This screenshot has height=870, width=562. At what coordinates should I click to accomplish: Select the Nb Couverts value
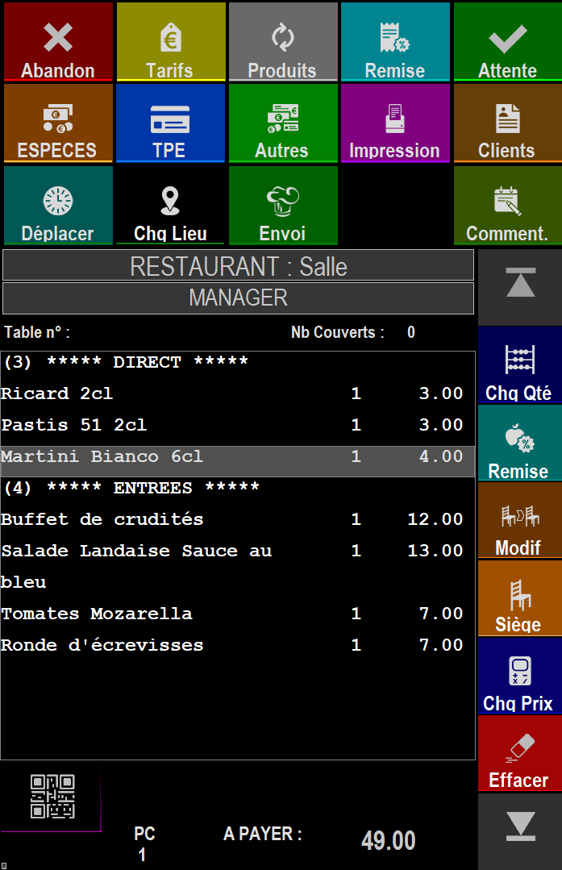[411, 332]
